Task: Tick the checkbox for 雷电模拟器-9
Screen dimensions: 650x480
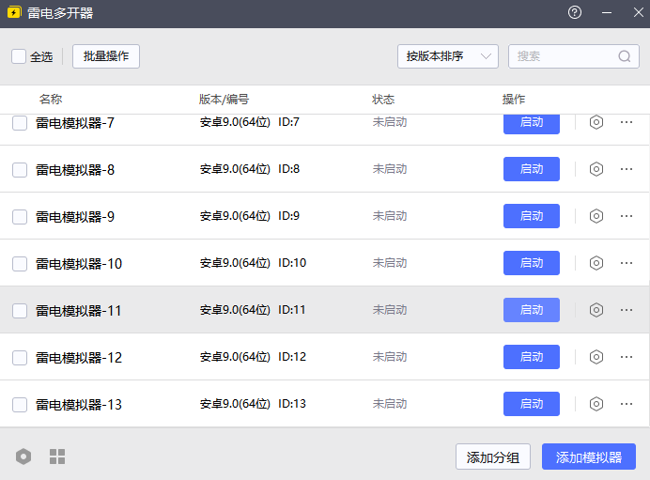Action: coord(20,216)
